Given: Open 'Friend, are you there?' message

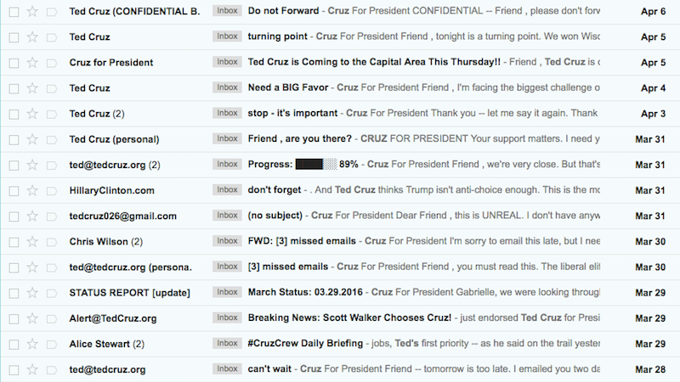Looking at the screenshot, I should click(x=299, y=139).
